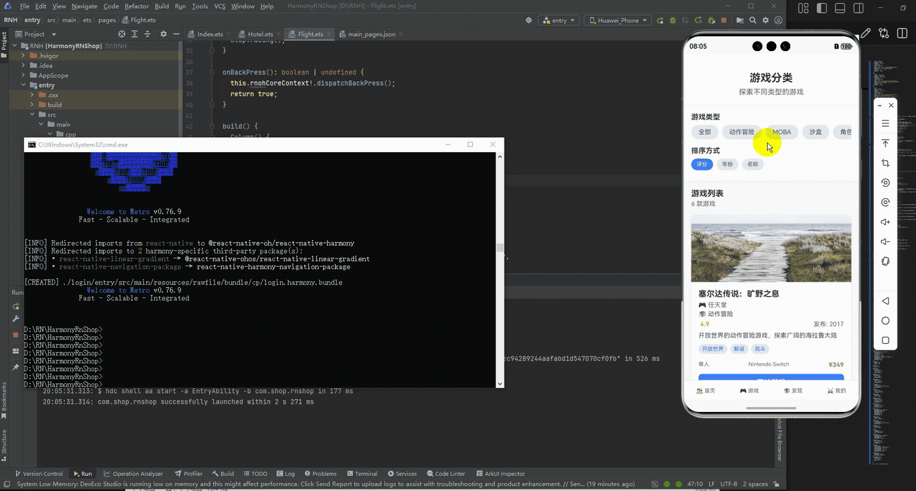
Task: Click the cmd window vertical scrollbar
Action: (x=500, y=269)
